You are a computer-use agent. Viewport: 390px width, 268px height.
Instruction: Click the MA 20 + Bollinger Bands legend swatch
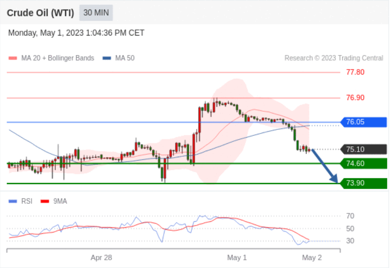(13, 58)
